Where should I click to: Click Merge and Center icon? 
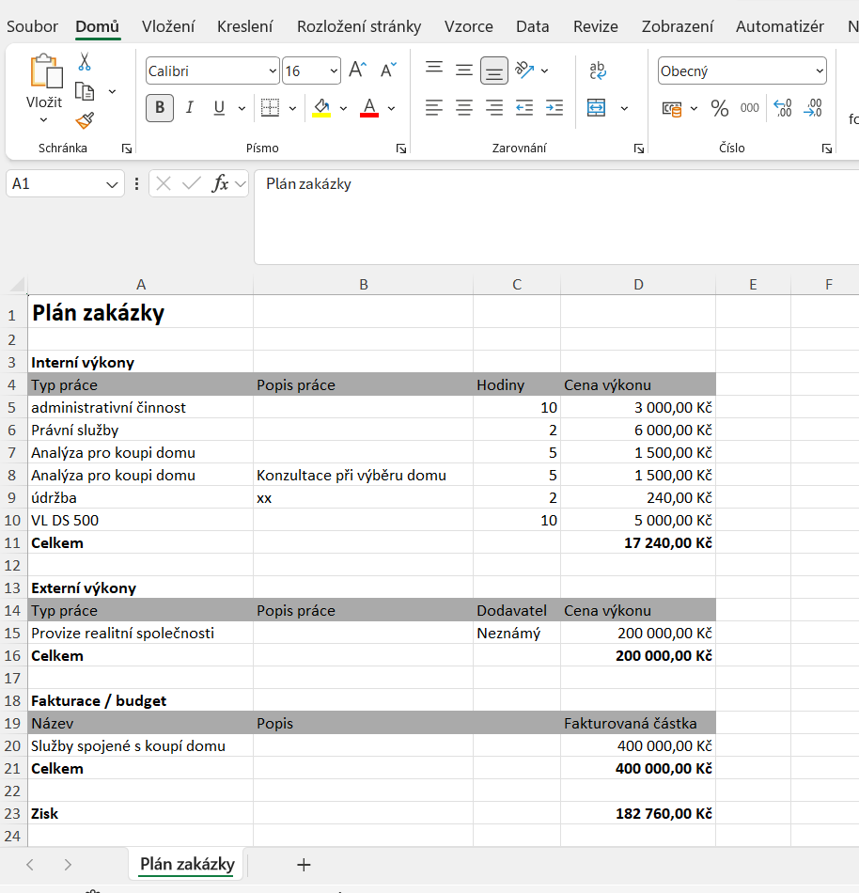(x=596, y=108)
